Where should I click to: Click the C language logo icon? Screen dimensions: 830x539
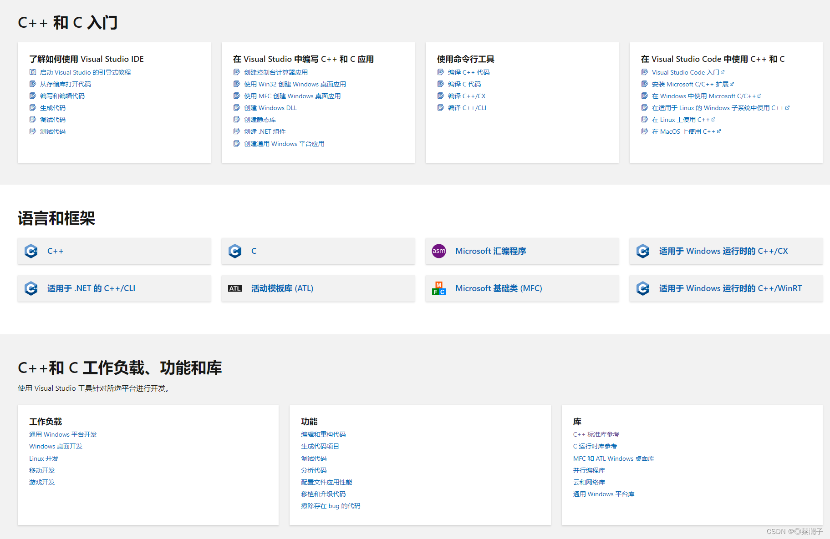tap(235, 251)
